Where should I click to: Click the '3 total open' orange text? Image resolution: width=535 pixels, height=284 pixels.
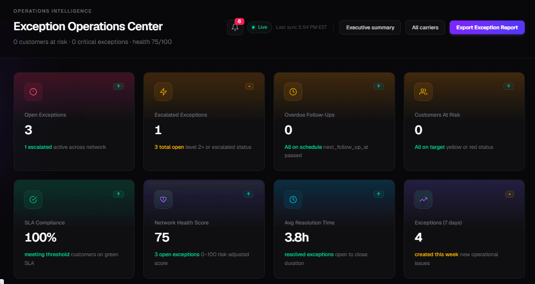pos(169,147)
